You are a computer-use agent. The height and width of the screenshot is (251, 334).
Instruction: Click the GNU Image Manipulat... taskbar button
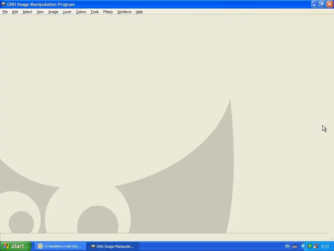point(113,246)
